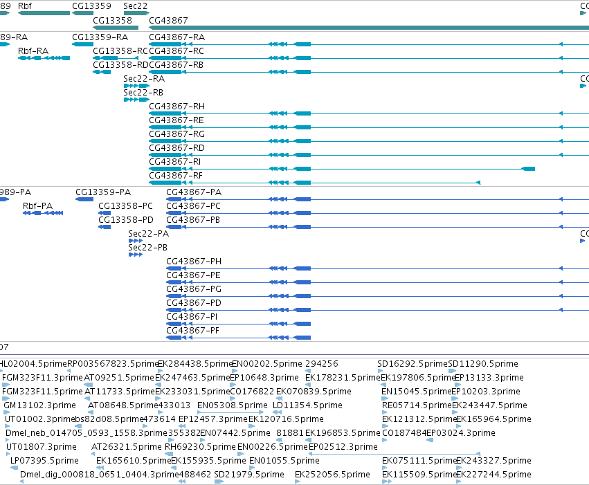Image resolution: width=589 pixels, height=485 pixels.
Task: Click the CG43867-PE protein label
Action: (x=194, y=275)
